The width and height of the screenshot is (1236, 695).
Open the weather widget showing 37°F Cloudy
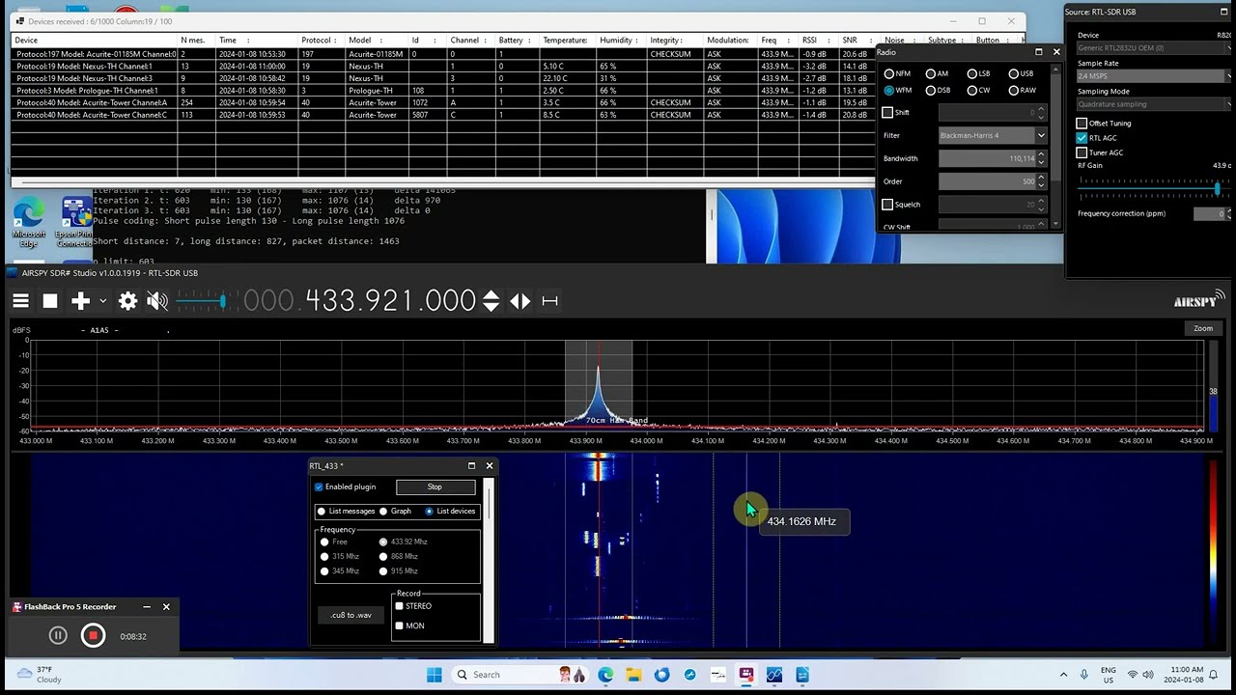coord(39,675)
